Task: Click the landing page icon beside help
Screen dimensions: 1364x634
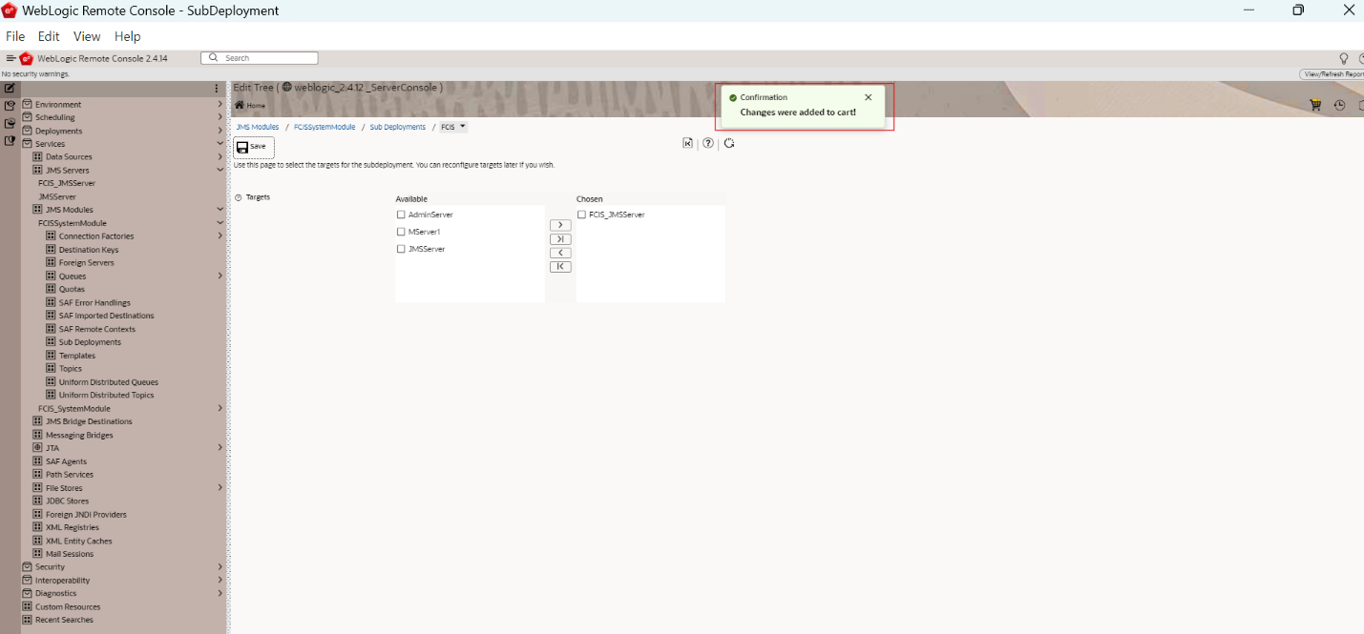Action: [x=687, y=143]
